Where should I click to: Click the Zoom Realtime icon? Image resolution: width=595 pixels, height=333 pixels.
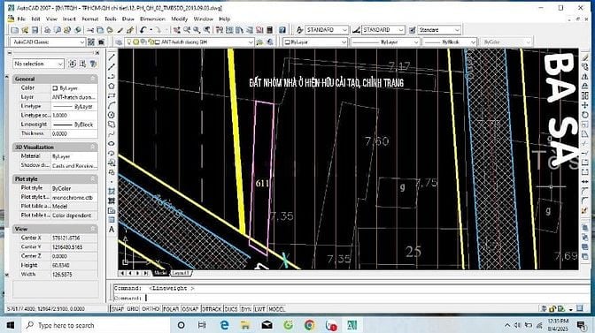point(187,30)
